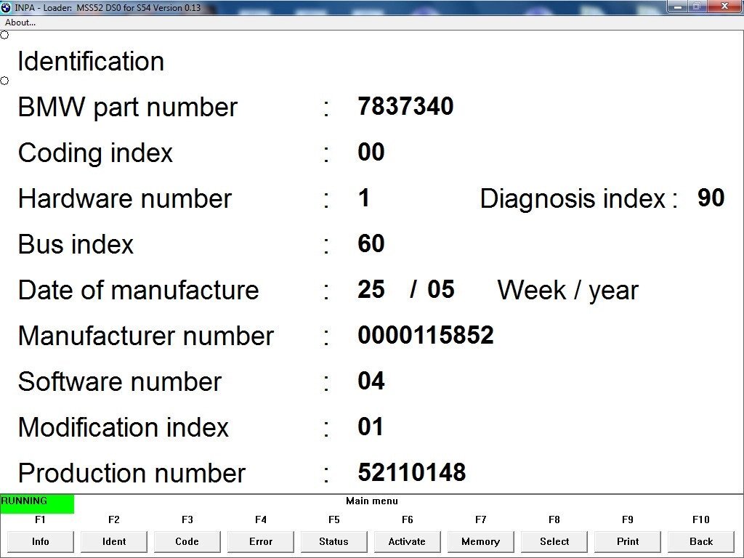Open the About... menu

coord(20,23)
